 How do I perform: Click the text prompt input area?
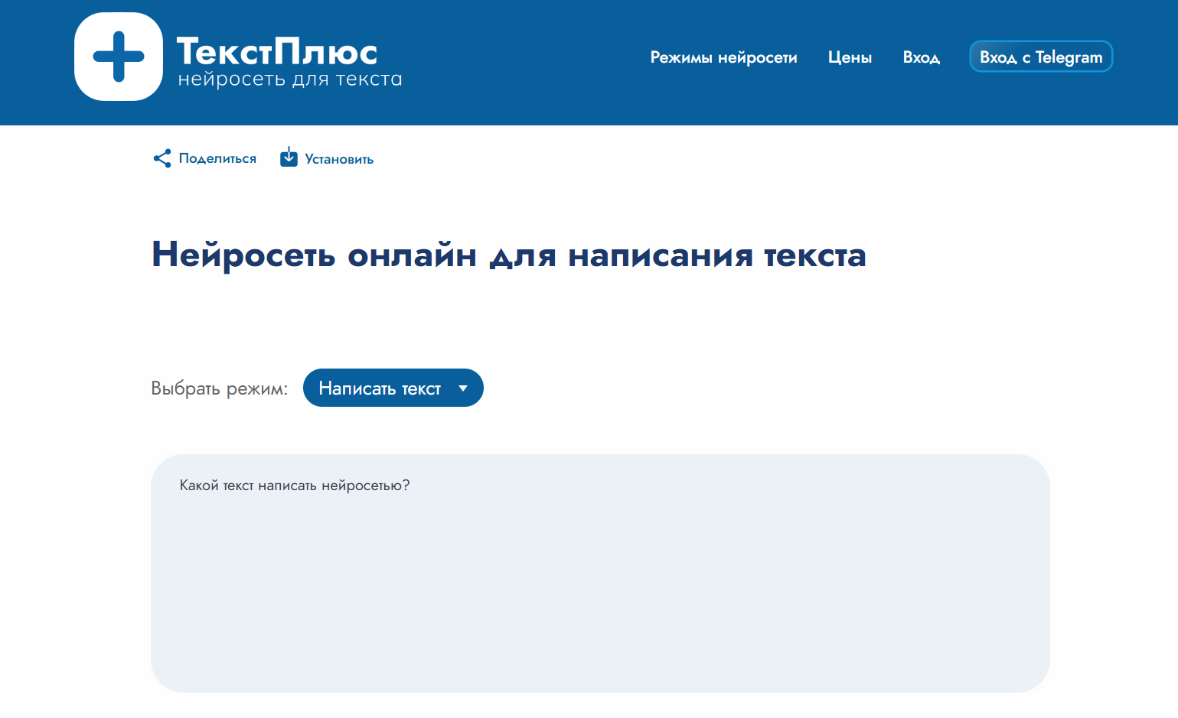pyautogui.click(x=600, y=573)
